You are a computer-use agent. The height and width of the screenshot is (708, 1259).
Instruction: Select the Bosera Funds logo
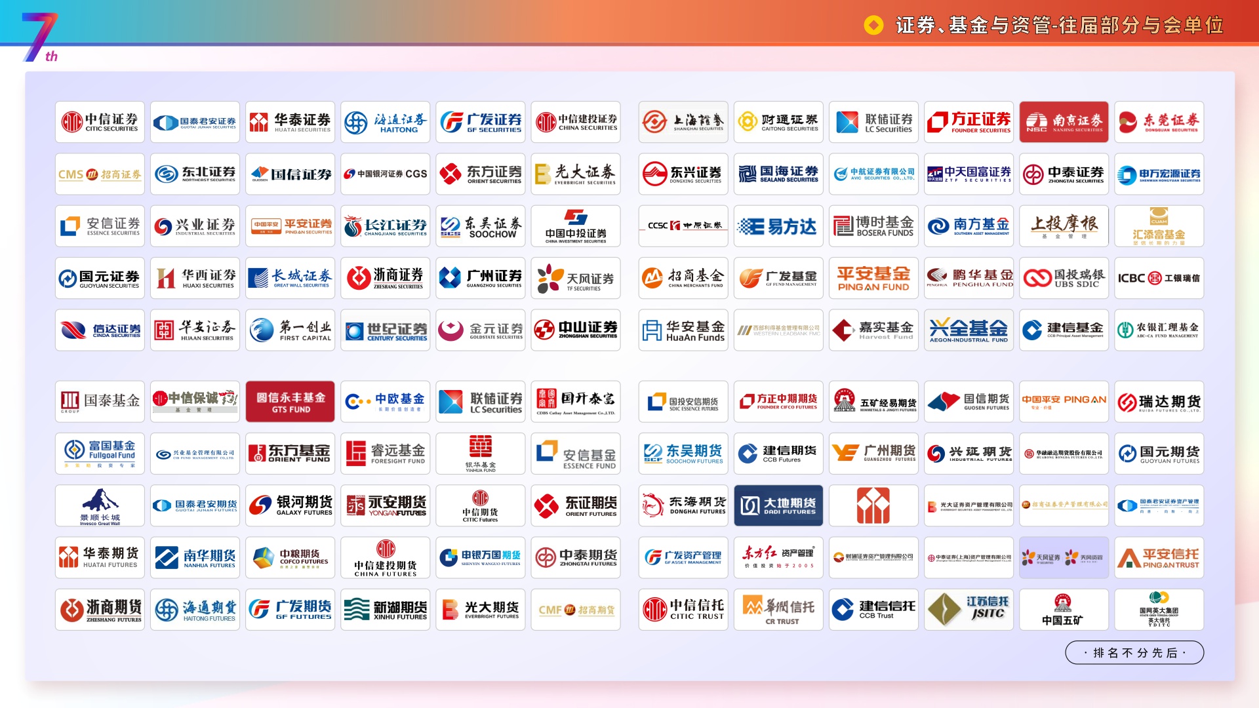pos(874,226)
